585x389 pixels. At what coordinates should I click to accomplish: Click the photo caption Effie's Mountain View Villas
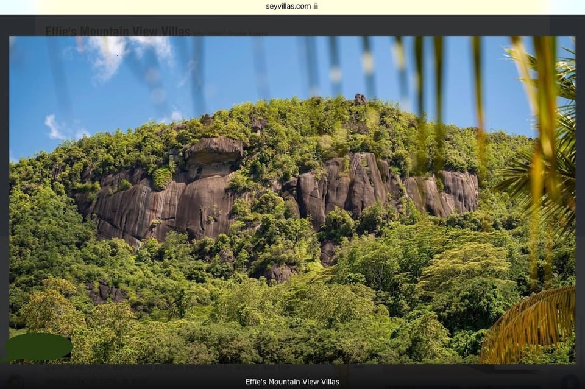tap(292, 382)
